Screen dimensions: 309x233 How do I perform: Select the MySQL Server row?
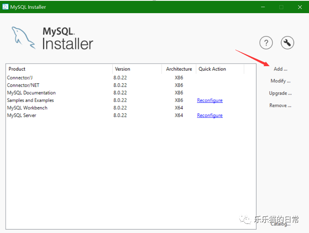[131, 115]
